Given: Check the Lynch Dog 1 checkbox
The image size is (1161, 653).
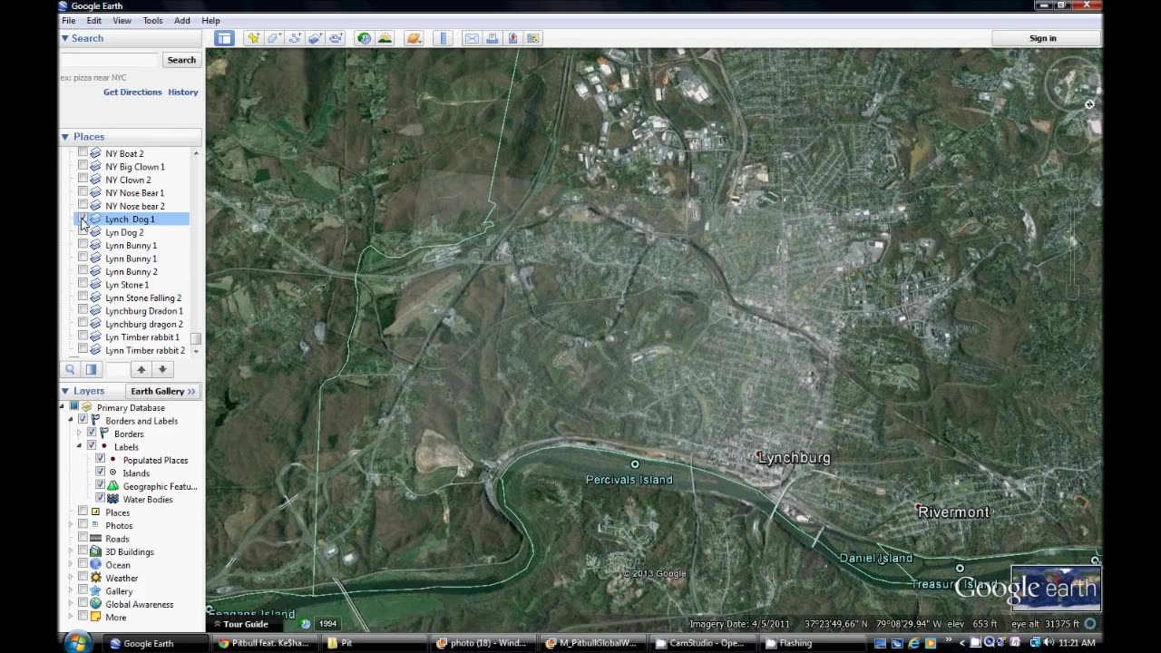Looking at the screenshot, I should point(83,219).
